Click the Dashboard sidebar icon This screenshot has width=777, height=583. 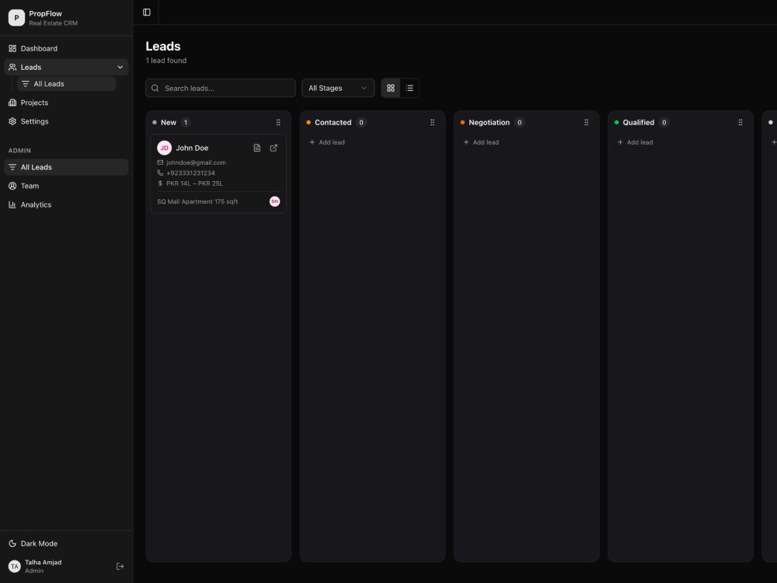click(12, 48)
